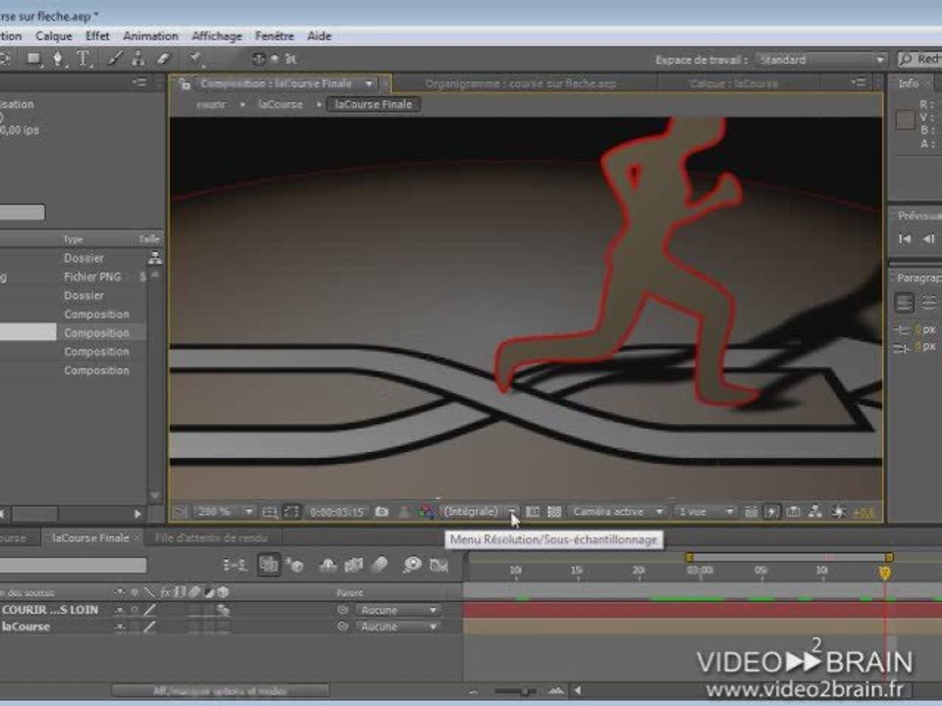Open the Fenêtre menu
The height and width of the screenshot is (706, 942).
pyautogui.click(x=275, y=36)
